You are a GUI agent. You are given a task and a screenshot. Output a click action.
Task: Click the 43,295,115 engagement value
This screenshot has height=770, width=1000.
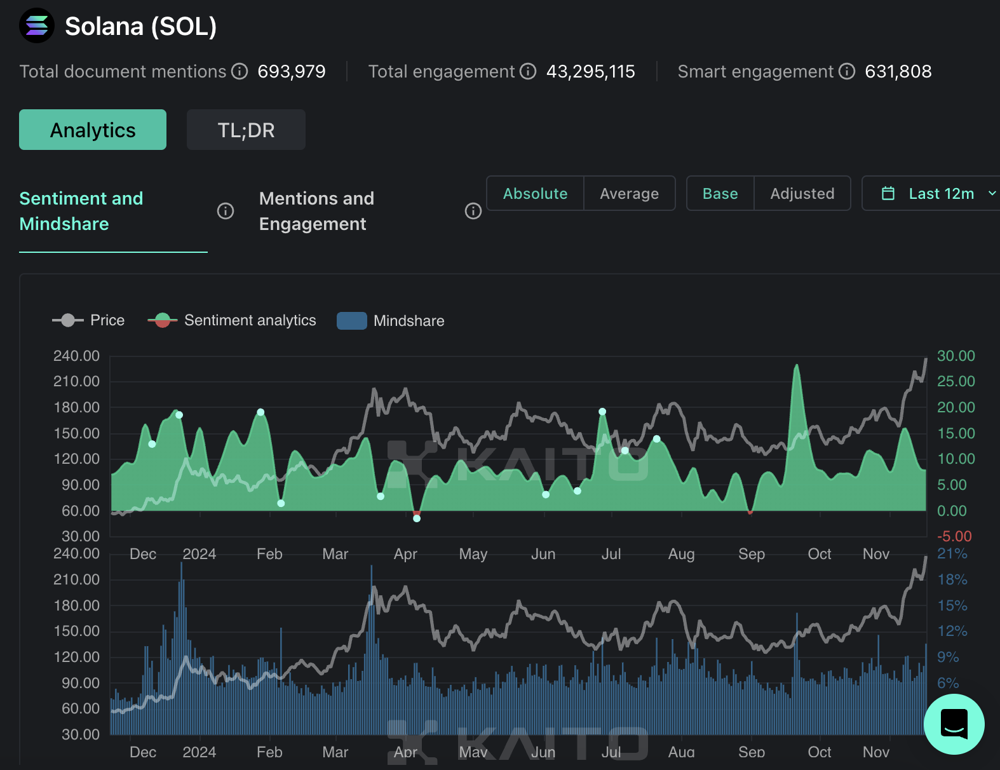(x=591, y=71)
